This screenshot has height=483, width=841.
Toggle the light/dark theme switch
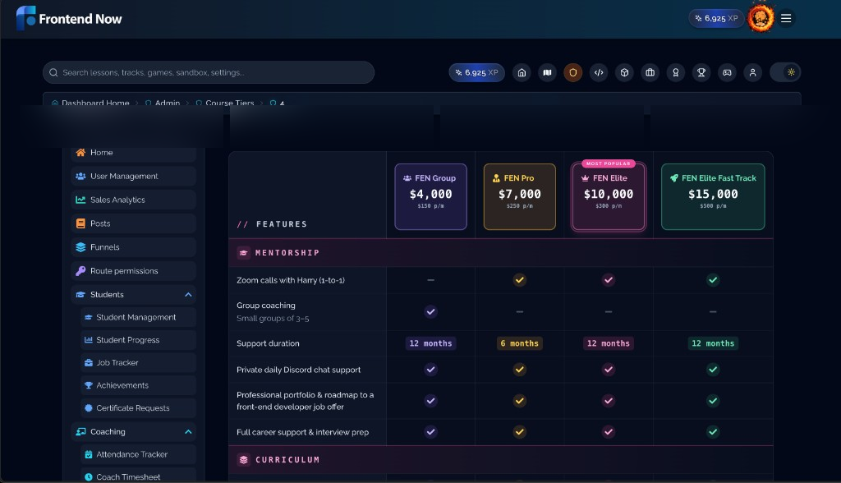[x=785, y=72]
